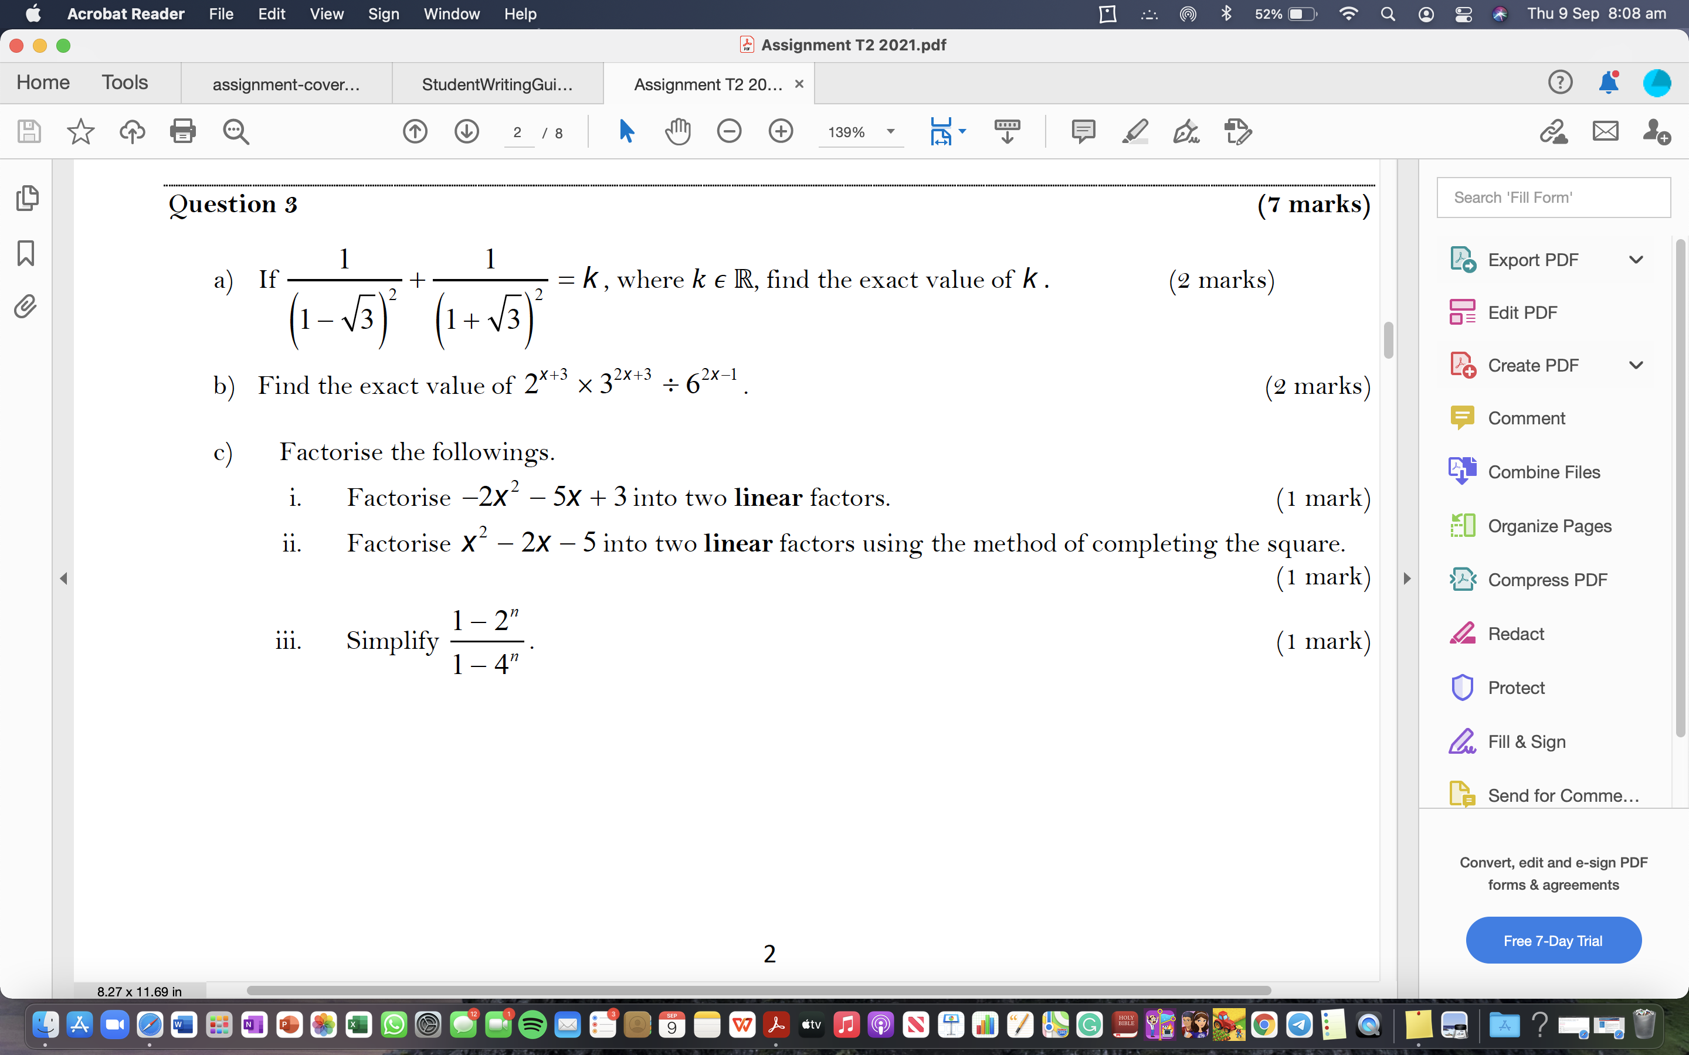Click the Stamp/Fill Form tool
Viewport: 1689px width, 1055px height.
pos(1240,132)
